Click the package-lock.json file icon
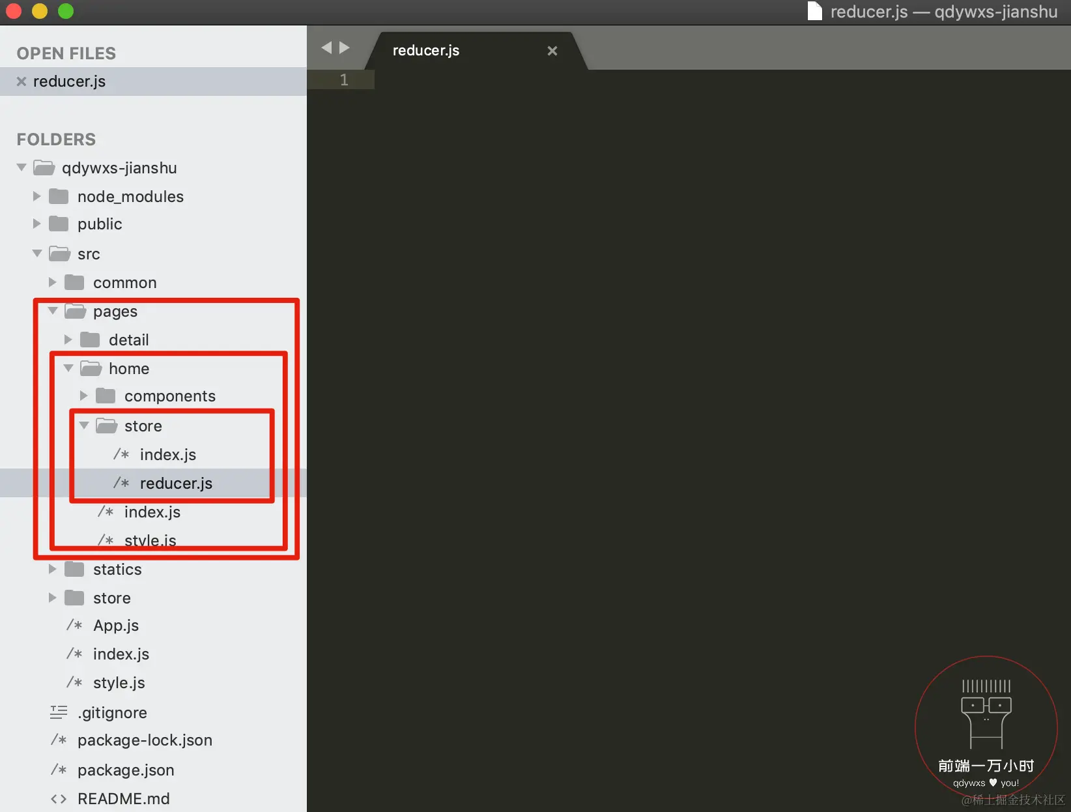Viewport: 1071px width, 812px height. 59,740
